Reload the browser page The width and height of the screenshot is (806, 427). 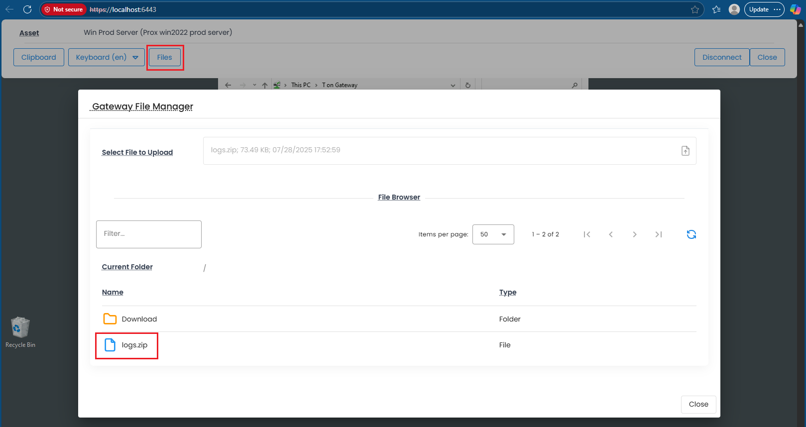tap(27, 9)
